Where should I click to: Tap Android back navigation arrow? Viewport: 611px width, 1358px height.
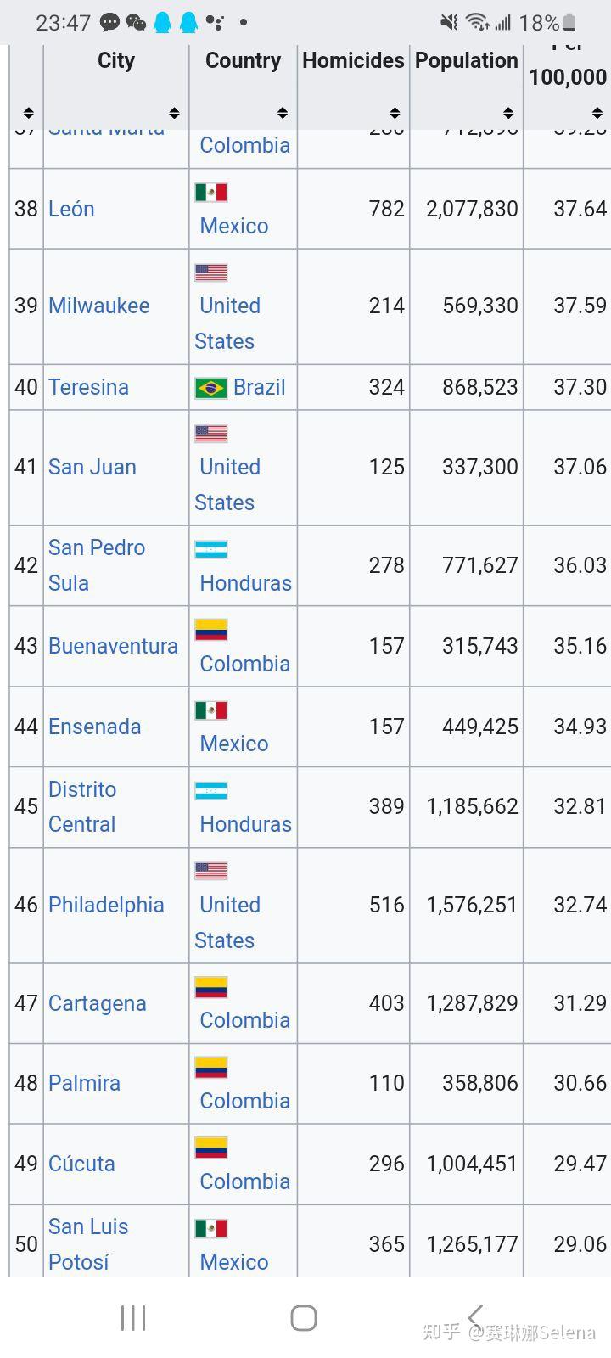[475, 1317]
